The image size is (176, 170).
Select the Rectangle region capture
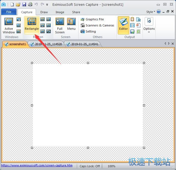click(x=32, y=25)
